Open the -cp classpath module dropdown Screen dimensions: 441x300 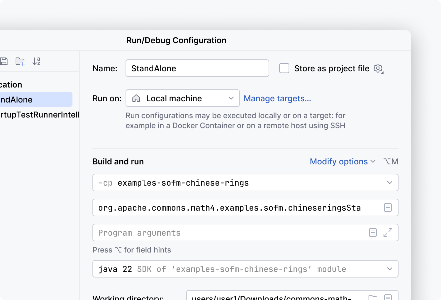[x=389, y=182]
